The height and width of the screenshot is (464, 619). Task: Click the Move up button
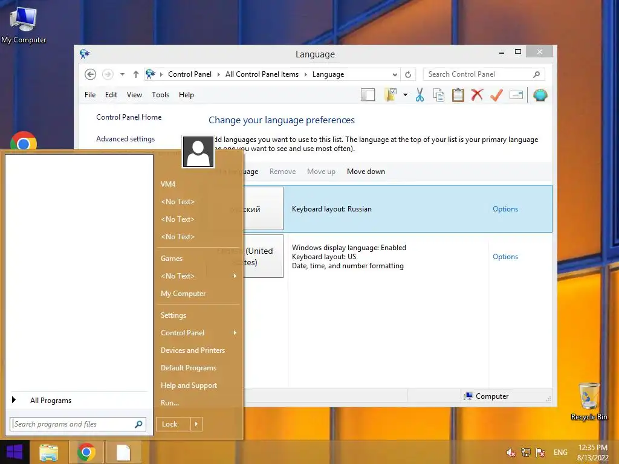click(x=321, y=172)
